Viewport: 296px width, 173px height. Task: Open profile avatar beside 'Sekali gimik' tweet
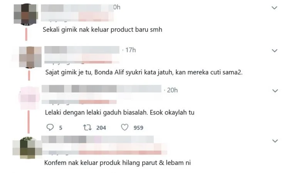[26, 14]
